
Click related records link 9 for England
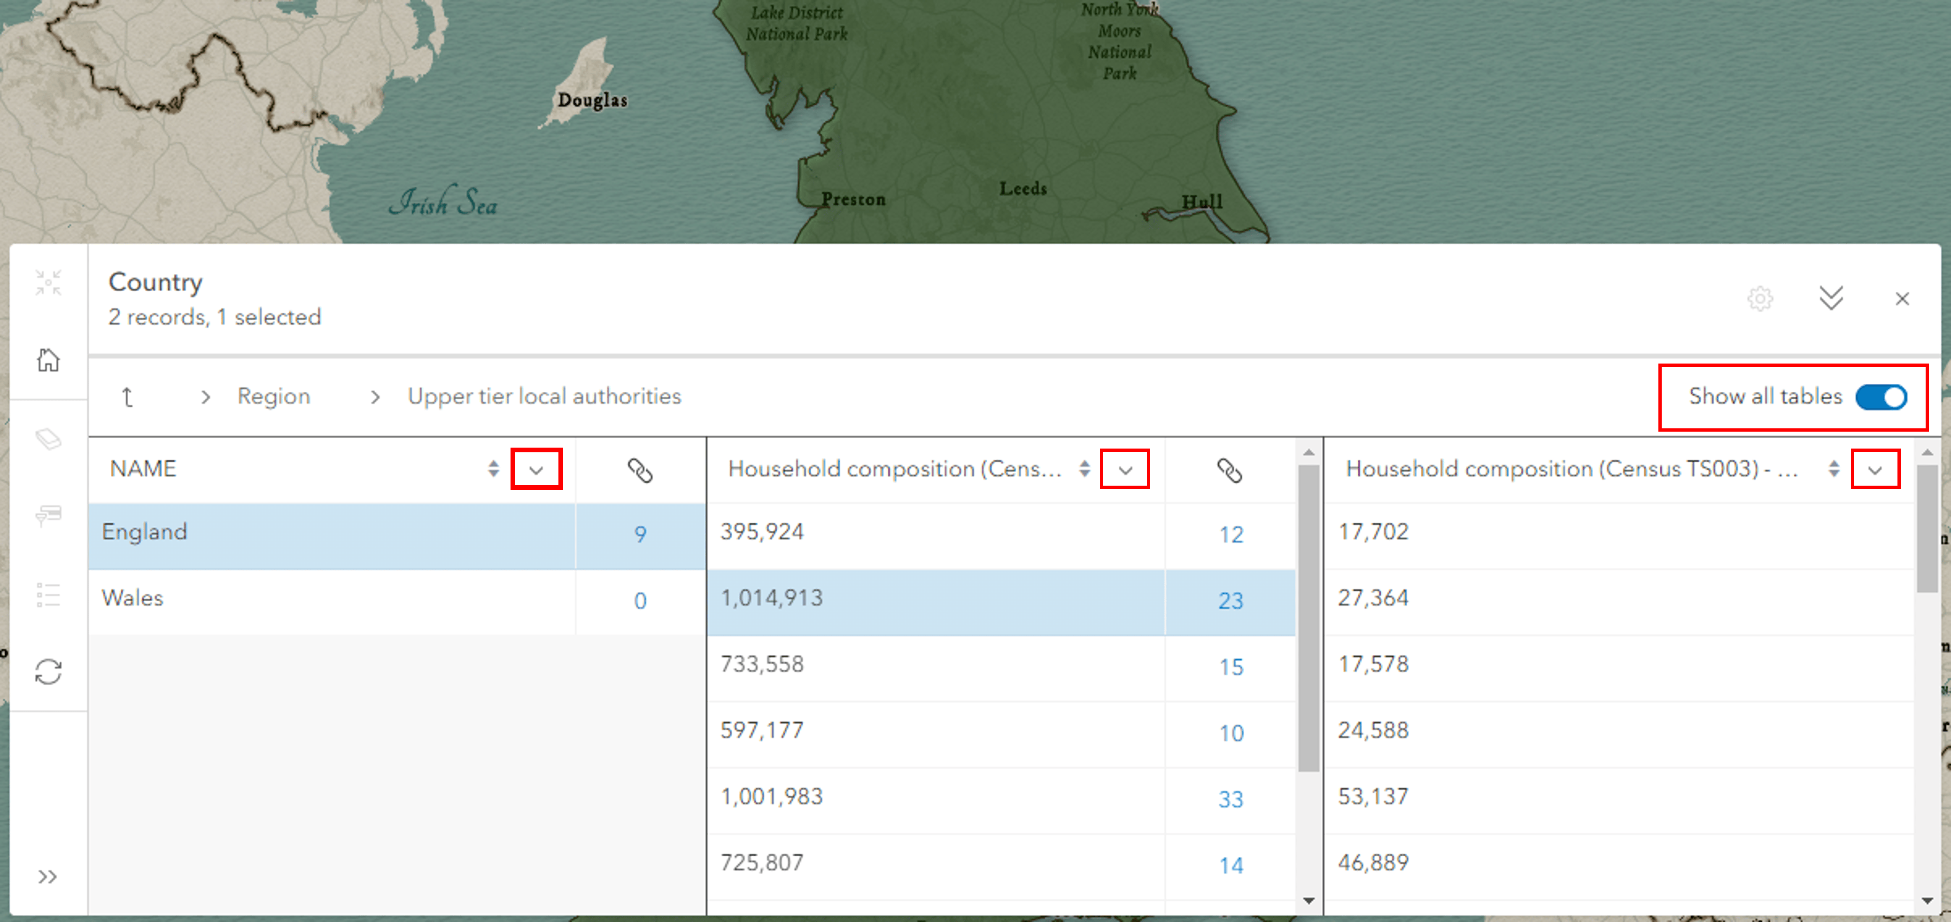(640, 535)
